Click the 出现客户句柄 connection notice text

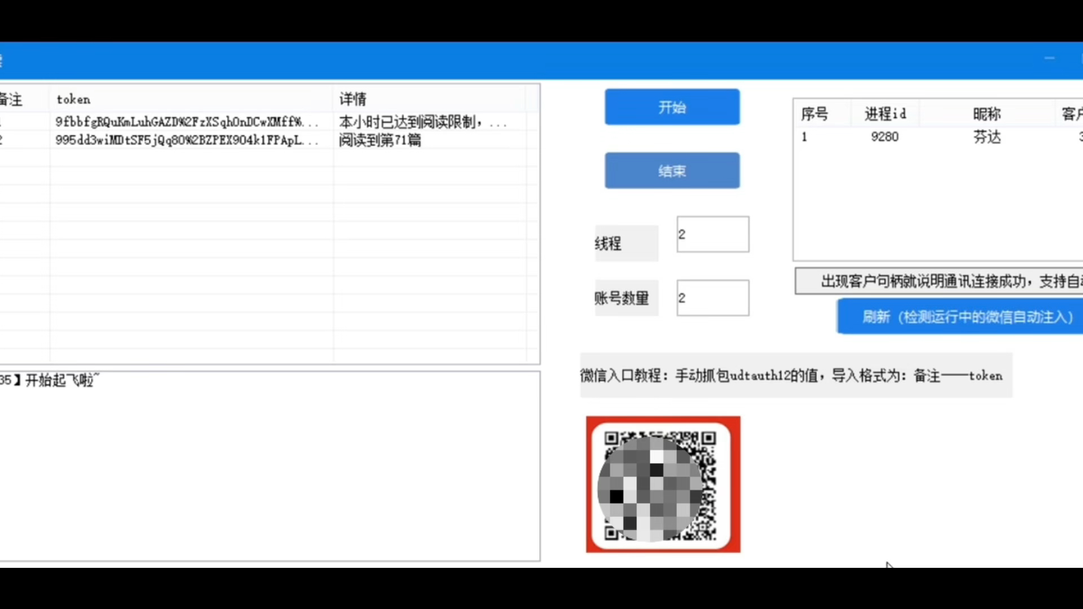[x=939, y=281]
